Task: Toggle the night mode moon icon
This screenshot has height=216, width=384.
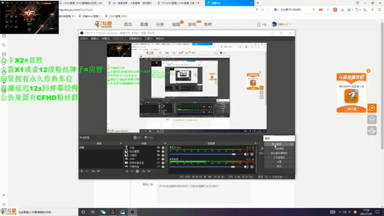Action: [x=365, y=10]
